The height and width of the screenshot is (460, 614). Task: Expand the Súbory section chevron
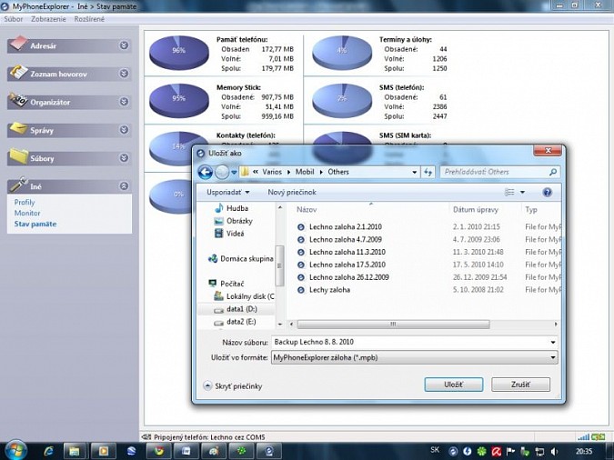pos(124,158)
